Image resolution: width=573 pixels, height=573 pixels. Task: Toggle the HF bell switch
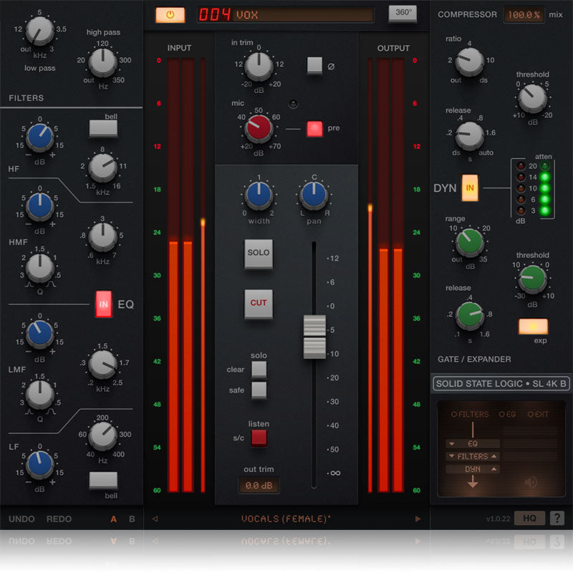point(103,128)
